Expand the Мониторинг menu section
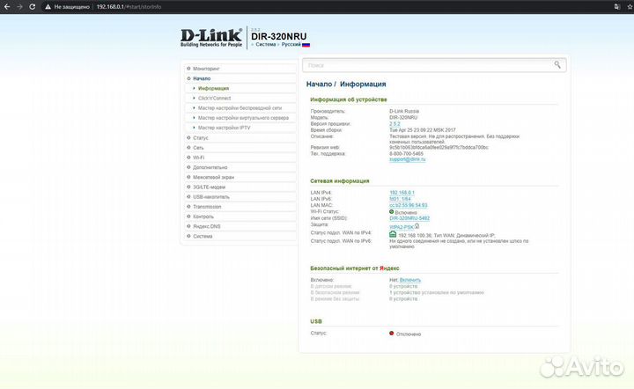Screen dimensions: 634x389 (240, 69)
